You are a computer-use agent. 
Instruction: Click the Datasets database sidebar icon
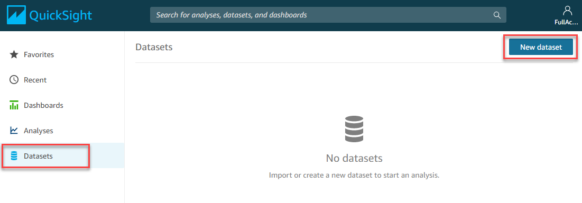pyautogui.click(x=14, y=156)
